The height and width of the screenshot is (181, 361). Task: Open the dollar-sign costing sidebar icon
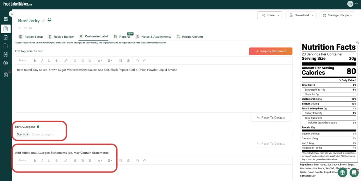click(6, 63)
